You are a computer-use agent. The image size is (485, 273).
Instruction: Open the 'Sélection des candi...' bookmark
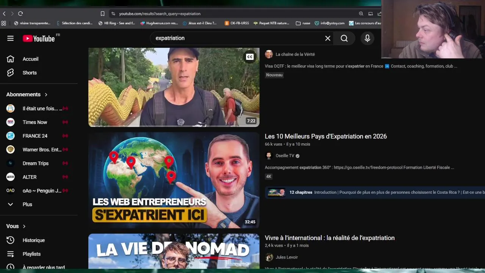click(x=75, y=23)
